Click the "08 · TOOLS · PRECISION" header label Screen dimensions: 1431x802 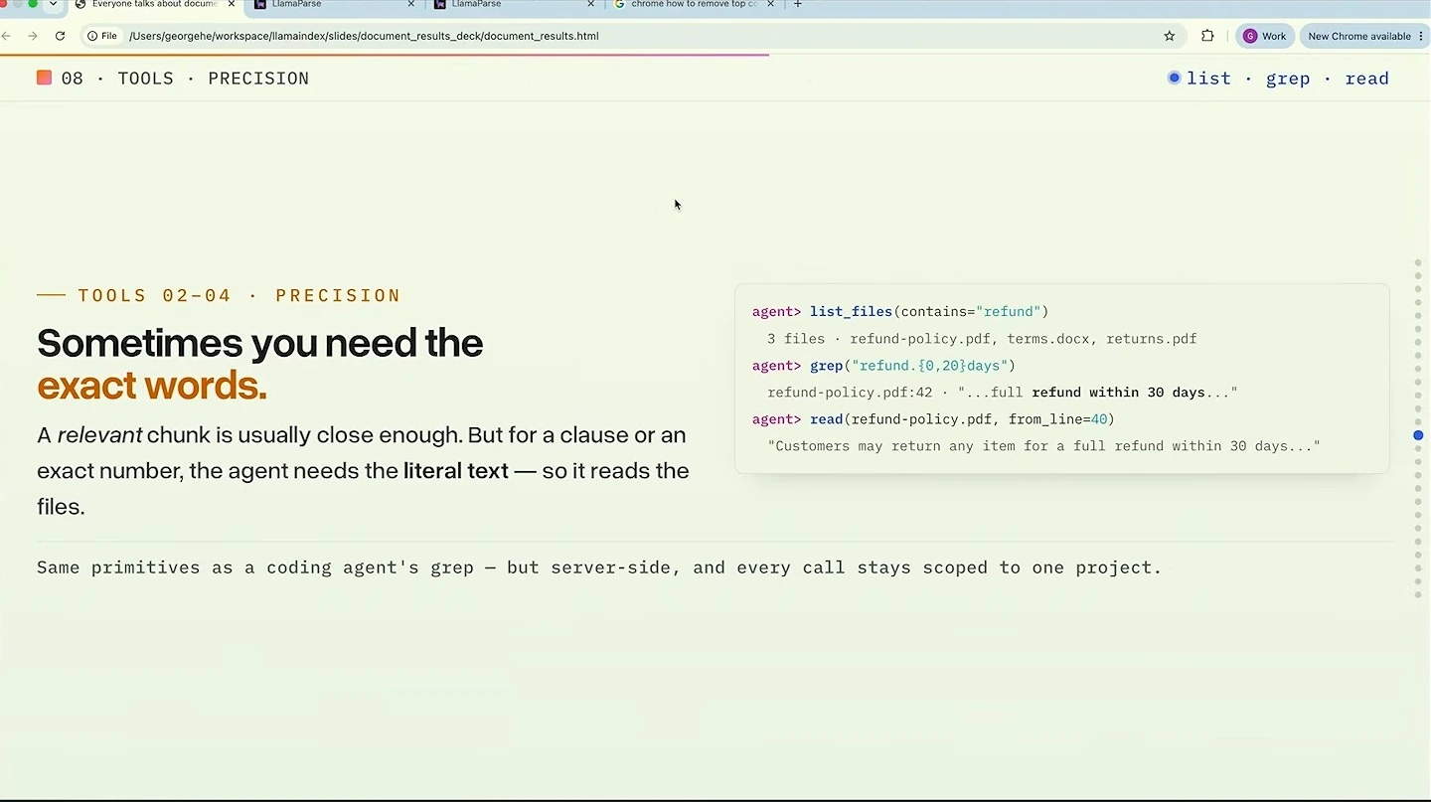(173, 79)
